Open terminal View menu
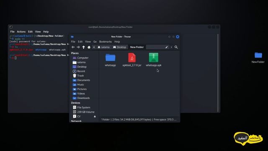 pos(38,32)
